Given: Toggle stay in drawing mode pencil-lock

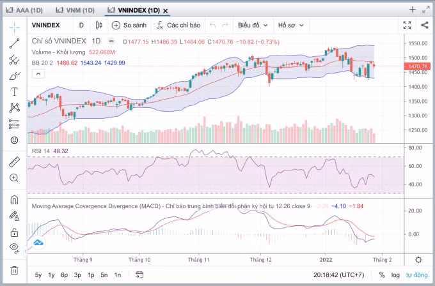Looking at the screenshot, I should tap(14, 216).
